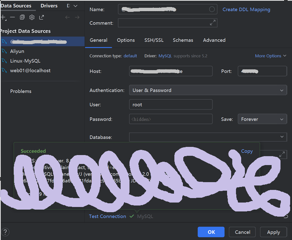Open the Problems section
Image resolution: width=292 pixels, height=240 pixels.
click(x=21, y=91)
